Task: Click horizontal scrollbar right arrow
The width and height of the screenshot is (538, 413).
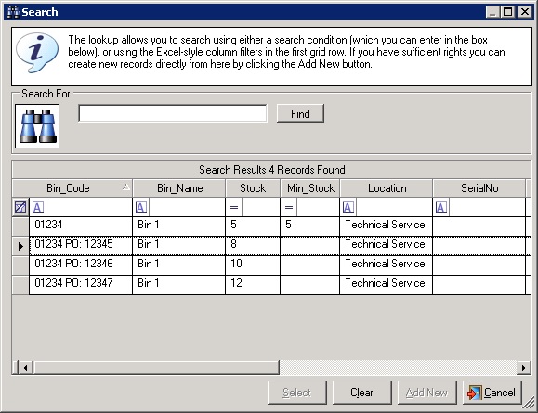Action: (x=523, y=368)
